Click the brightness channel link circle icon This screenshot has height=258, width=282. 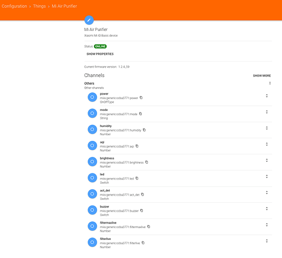[92, 162]
